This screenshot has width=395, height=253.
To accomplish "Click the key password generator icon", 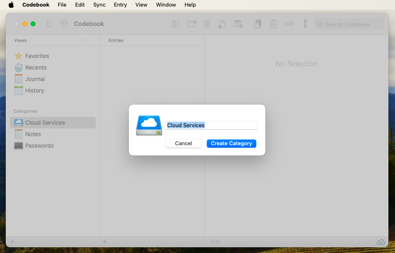I will pyautogui.click(x=289, y=24).
